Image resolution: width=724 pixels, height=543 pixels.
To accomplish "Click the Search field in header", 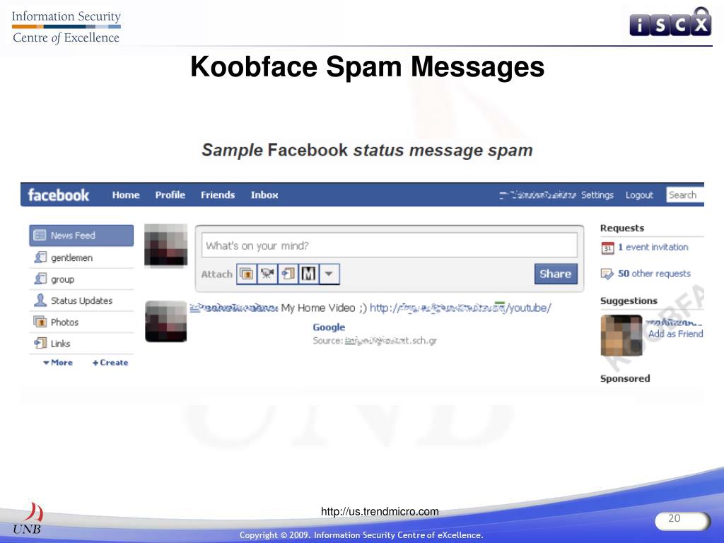I will pos(685,195).
